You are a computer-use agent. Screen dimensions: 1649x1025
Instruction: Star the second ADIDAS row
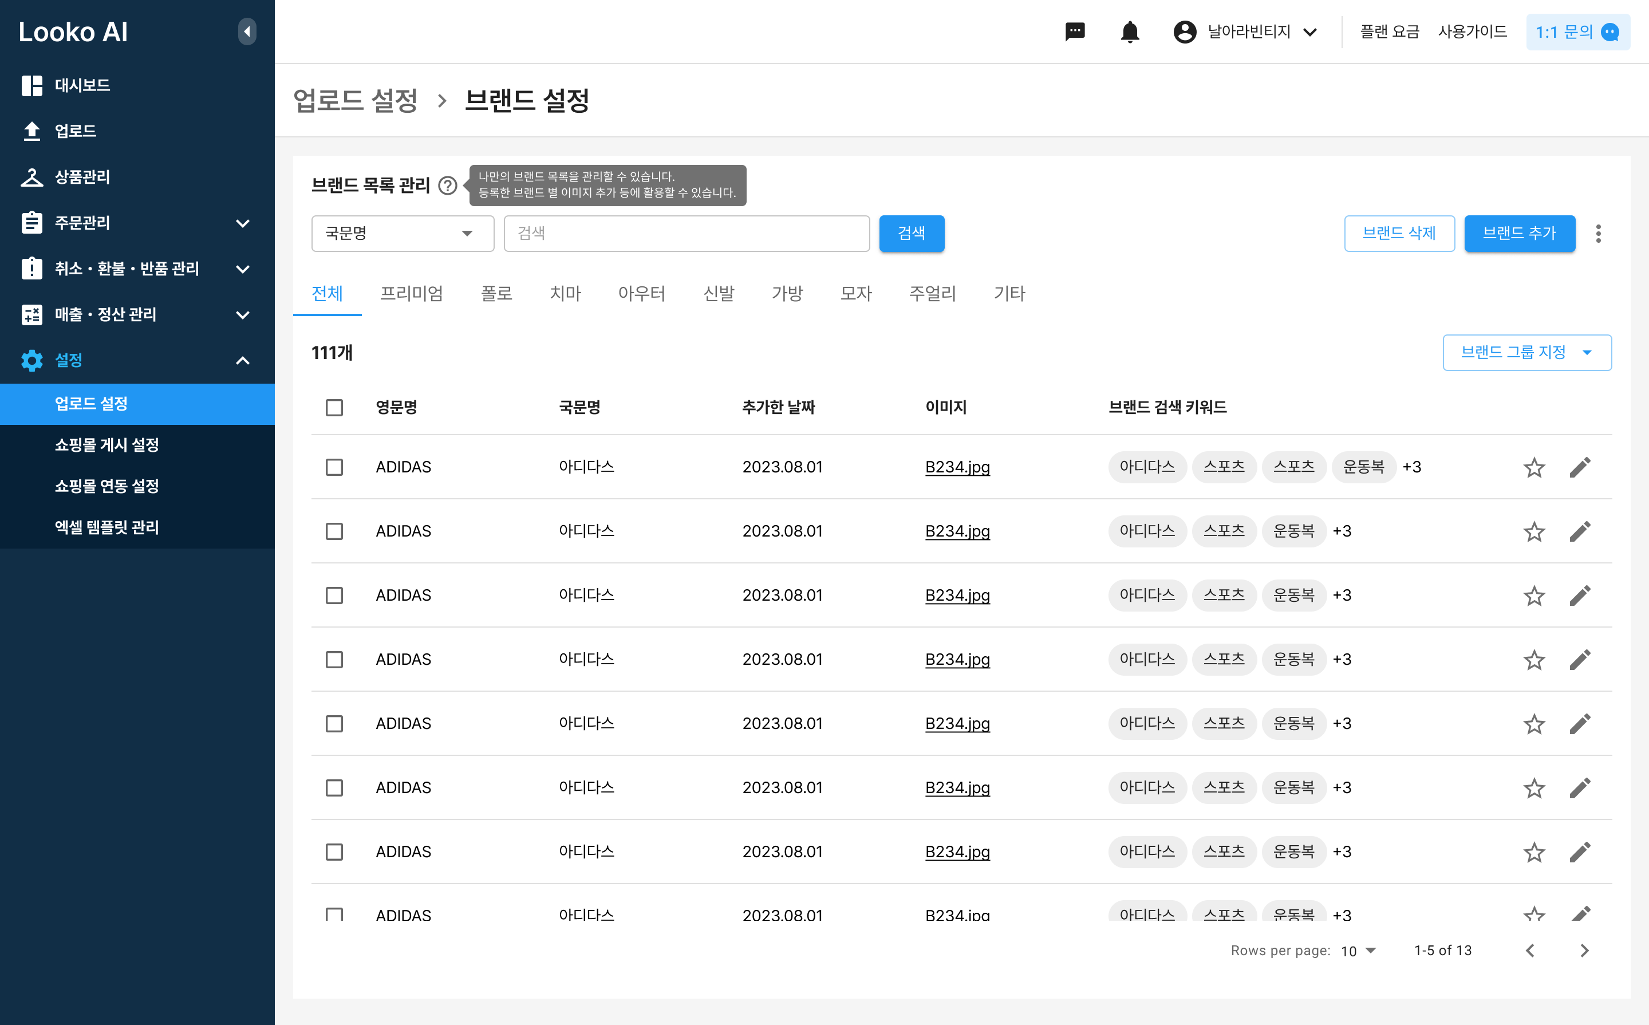tap(1534, 531)
